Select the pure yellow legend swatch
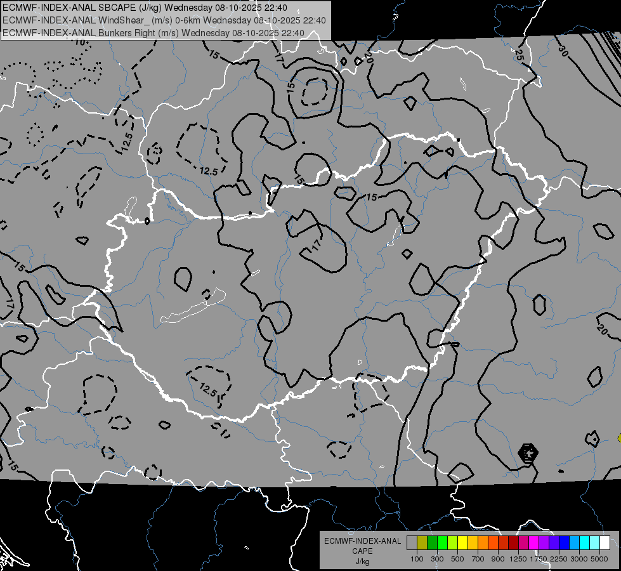The width and height of the screenshot is (621, 571). [462, 543]
